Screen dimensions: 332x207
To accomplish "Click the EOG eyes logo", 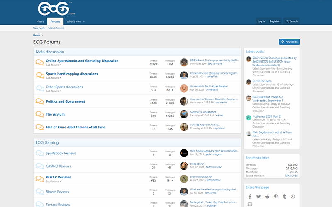I will 56,9.
